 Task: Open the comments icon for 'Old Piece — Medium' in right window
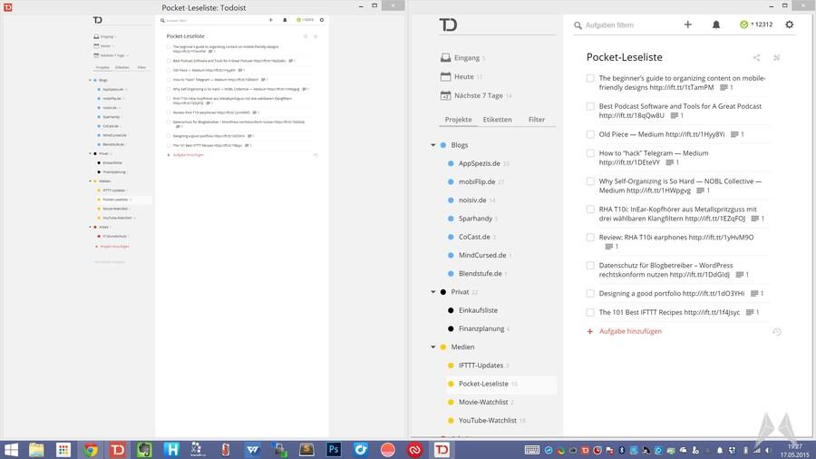pyautogui.click(x=736, y=134)
